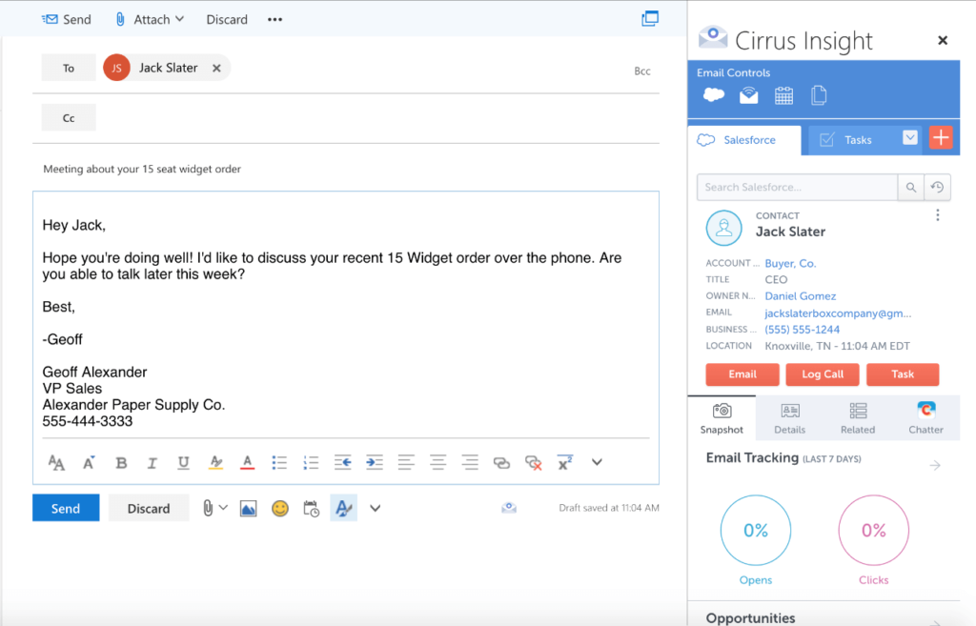The image size is (976, 626).
Task: Toggle underline formatting
Action: coord(183,462)
